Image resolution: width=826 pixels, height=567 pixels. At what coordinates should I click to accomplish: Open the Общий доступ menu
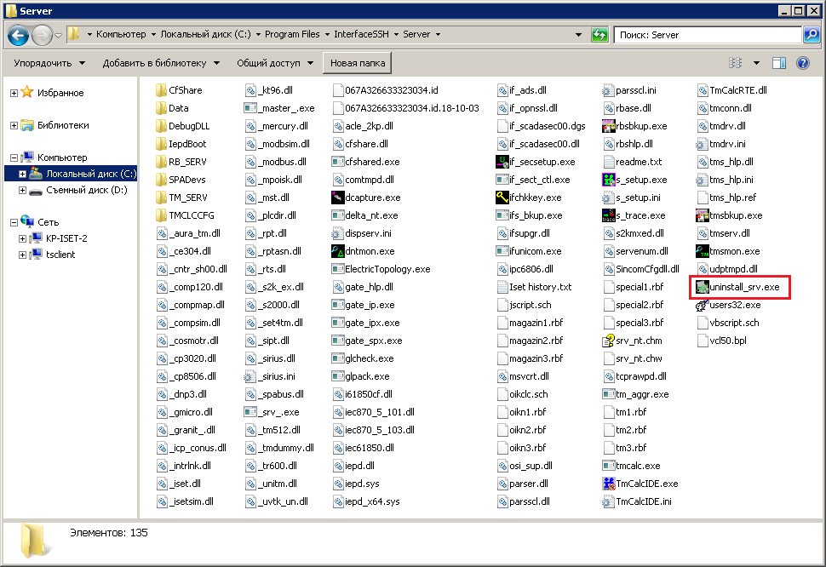[274, 63]
